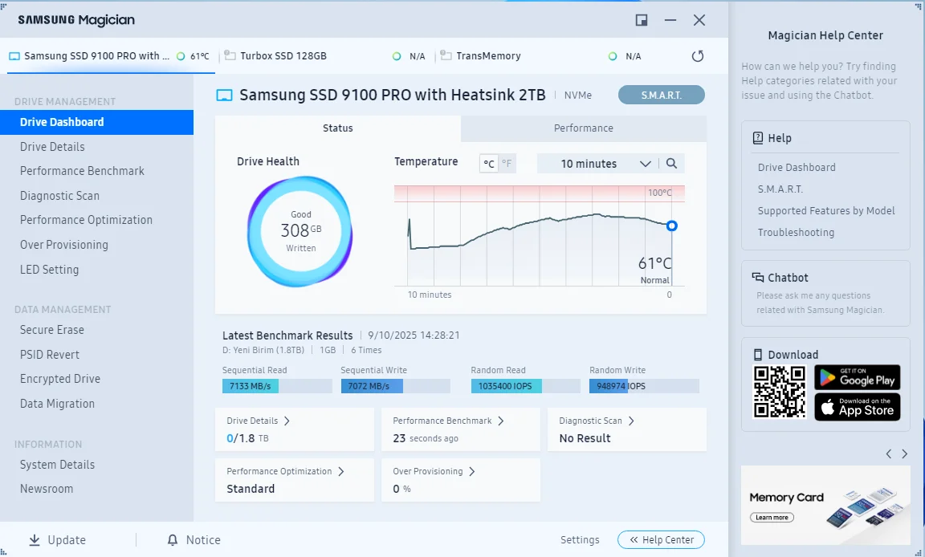Screen dimensions: 925x557
Task: Click the Random Read 1035400 IOPS bar
Action: pos(526,386)
